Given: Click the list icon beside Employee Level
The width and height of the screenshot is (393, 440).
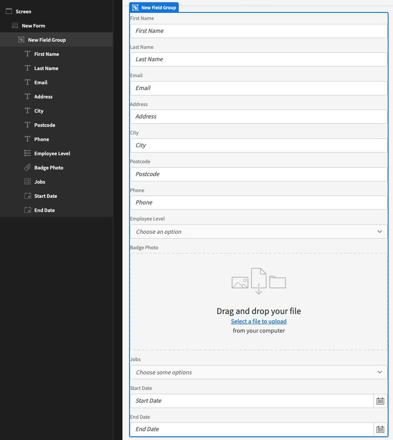Looking at the screenshot, I should tap(28, 153).
